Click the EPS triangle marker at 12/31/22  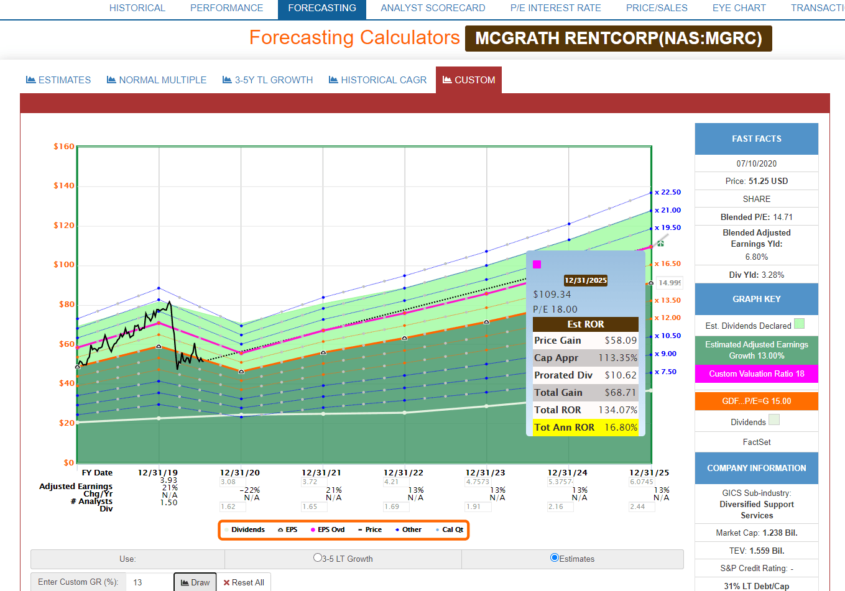pyautogui.click(x=405, y=337)
